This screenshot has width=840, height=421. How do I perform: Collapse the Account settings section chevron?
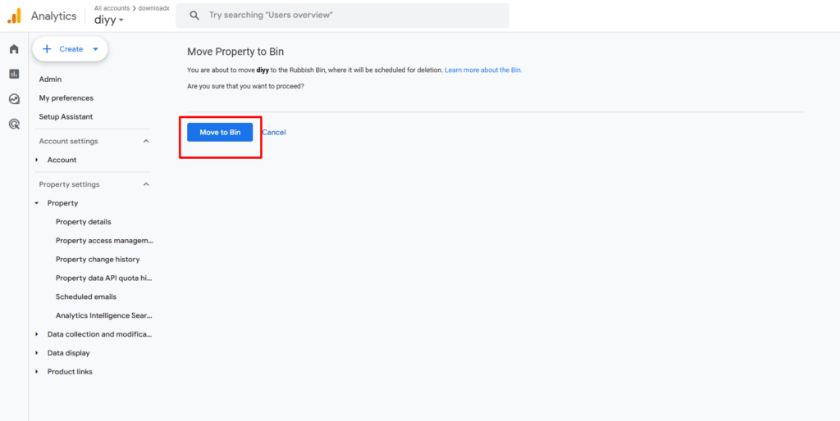(x=146, y=141)
